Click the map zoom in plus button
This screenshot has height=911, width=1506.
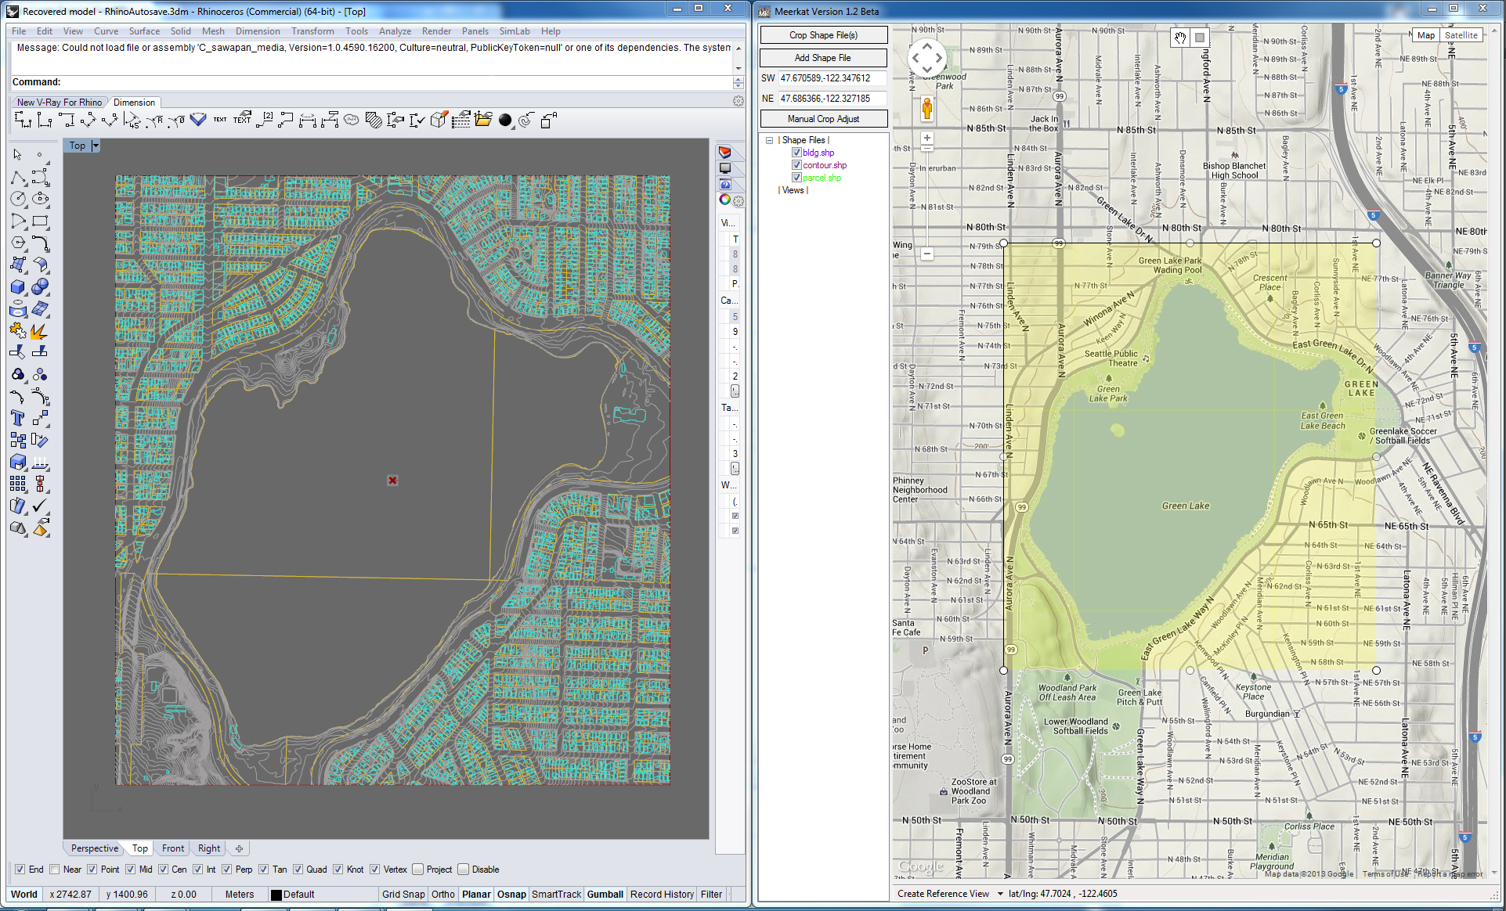click(x=927, y=138)
